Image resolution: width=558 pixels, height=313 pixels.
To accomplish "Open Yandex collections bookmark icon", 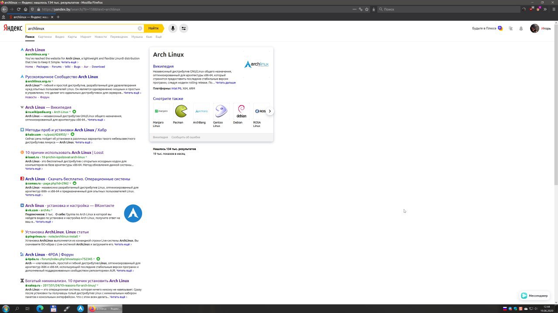I will [x=510, y=28].
